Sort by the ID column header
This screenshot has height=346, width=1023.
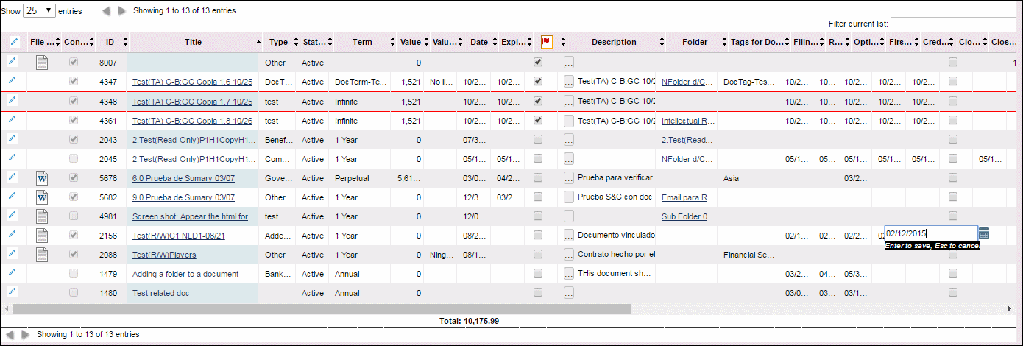point(110,42)
